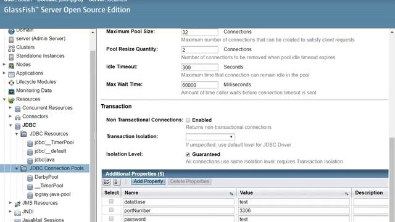Viewport: 395px width, 222px height.
Task: Click the dataBase property value field
Action: [294, 202]
